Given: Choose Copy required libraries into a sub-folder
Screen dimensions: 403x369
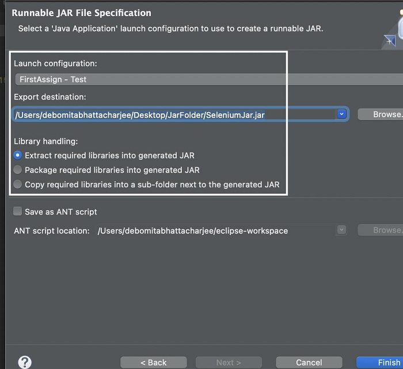Looking at the screenshot, I should (18, 184).
